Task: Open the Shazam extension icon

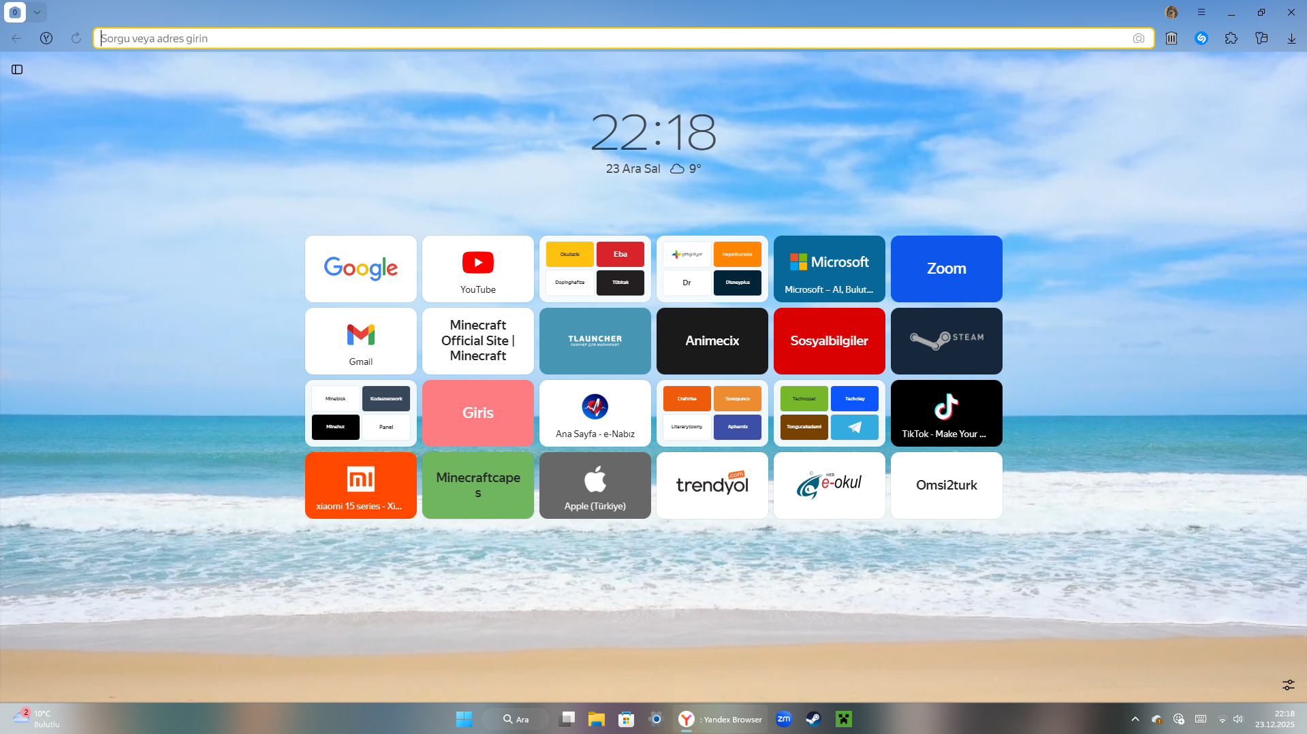Action: 1201,38
